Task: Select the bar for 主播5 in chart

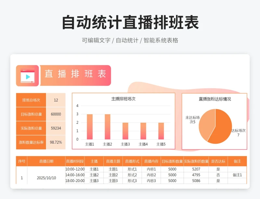Action: (161, 131)
